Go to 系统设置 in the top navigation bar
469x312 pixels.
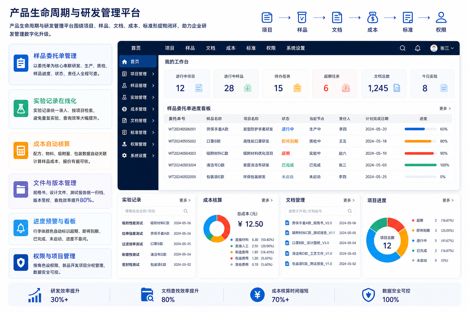tap(296, 48)
